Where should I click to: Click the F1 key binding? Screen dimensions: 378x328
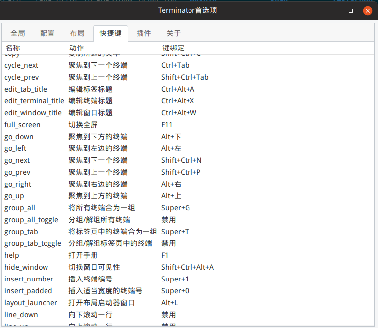(165, 255)
